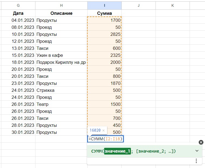This screenshot has width=205, height=168.
Task: Dismiss the 16020 result preview chip
Action: [x=103, y=131]
